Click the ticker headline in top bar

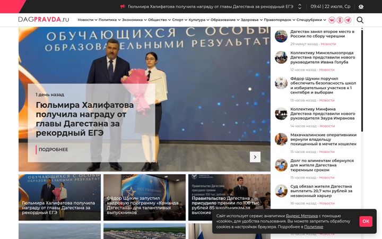point(211,6)
